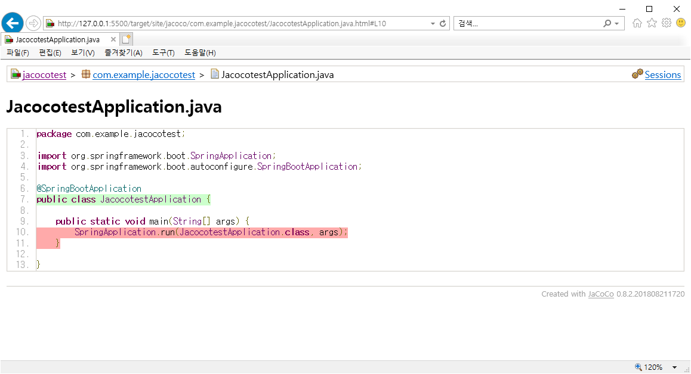
Task: Click the import SpringBootApplication line 4
Action: [199, 167]
